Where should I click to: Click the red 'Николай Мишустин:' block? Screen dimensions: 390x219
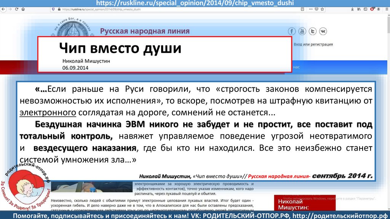coord(305,203)
